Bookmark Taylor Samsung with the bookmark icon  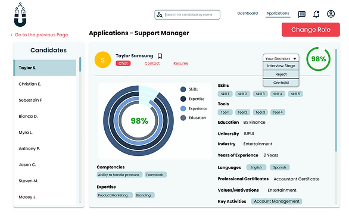[160, 56]
